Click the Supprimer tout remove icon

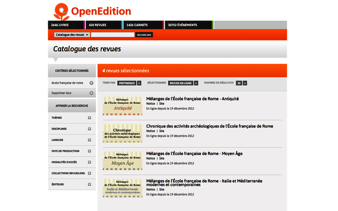coord(91,93)
